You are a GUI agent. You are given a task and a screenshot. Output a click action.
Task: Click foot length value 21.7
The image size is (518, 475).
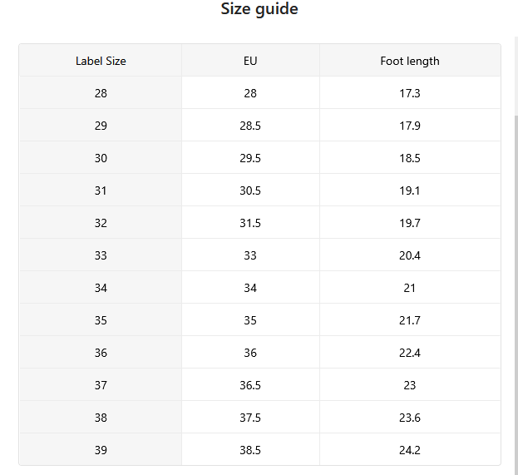(410, 320)
